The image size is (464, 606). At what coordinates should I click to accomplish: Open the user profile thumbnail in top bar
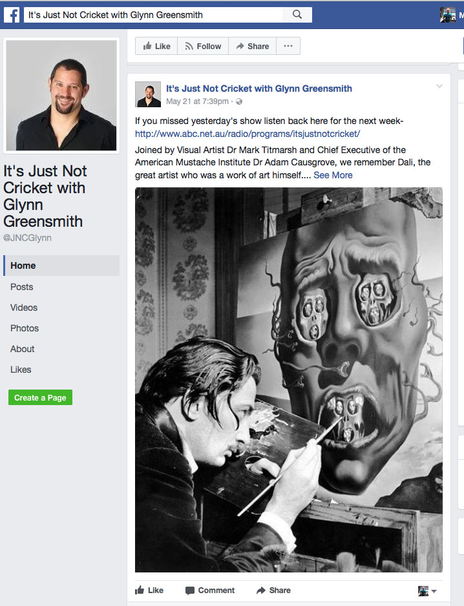coord(448,15)
